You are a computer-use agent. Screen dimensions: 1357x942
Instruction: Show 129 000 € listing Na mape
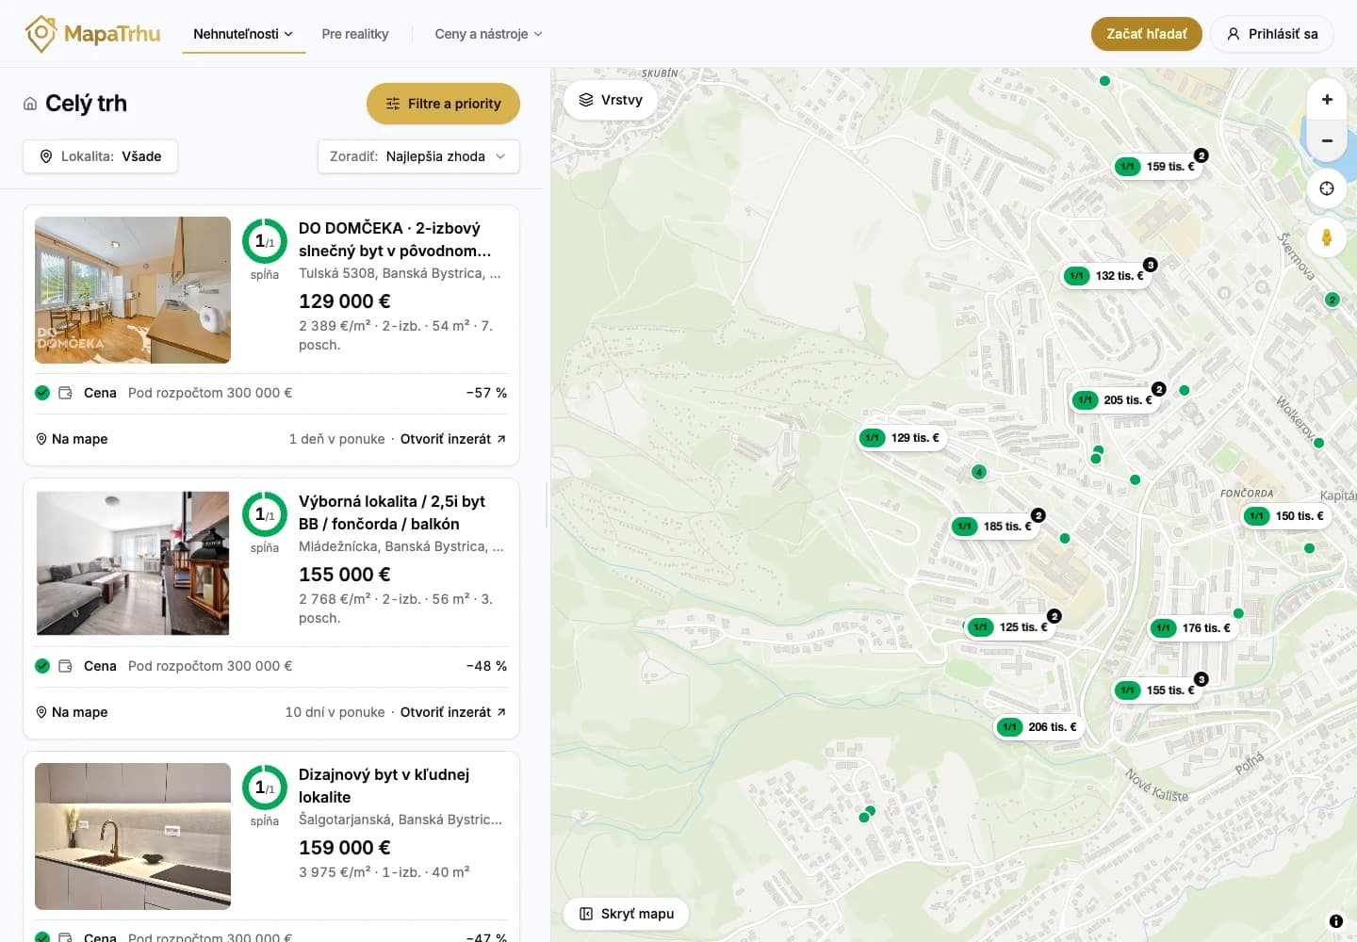(x=72, y=439)
